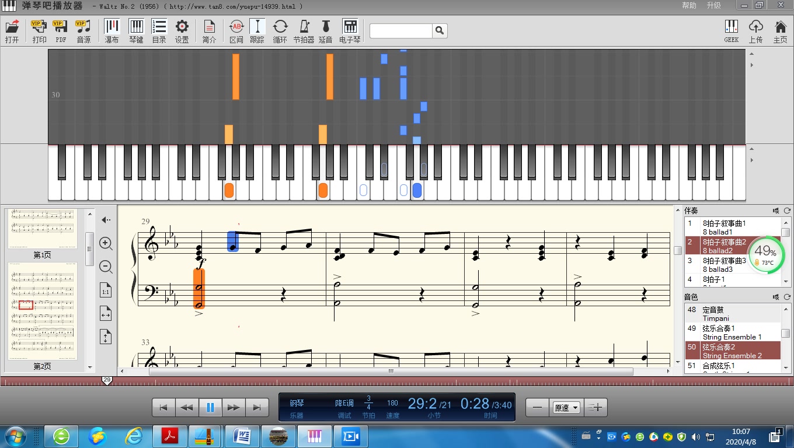
Task: Open the taskbar clock 10:07
Action: [x=741, y=436]
